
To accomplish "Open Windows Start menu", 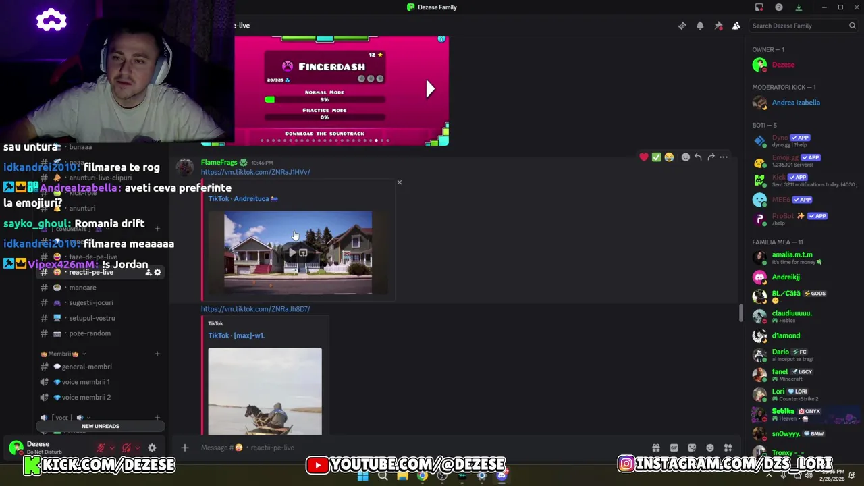I will (362, 476).
